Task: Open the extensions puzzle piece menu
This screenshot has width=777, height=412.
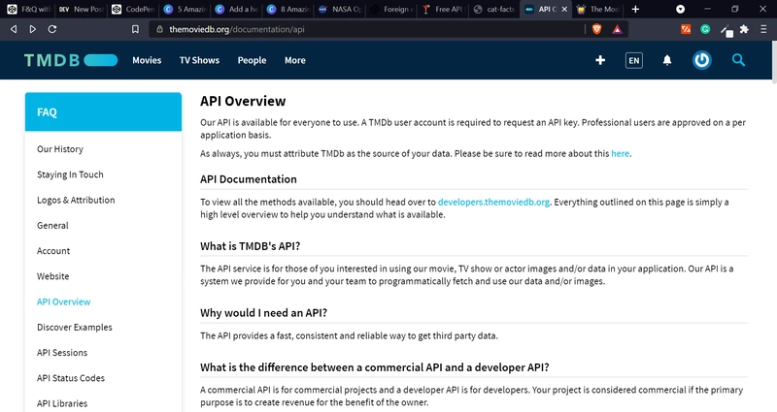Action: pos(744,29)
